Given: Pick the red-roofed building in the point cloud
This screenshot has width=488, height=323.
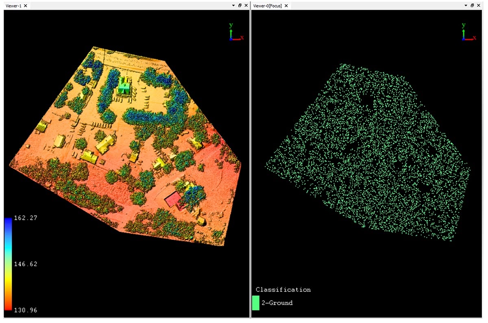Looking at the screenshot, I should pos(172,200).
